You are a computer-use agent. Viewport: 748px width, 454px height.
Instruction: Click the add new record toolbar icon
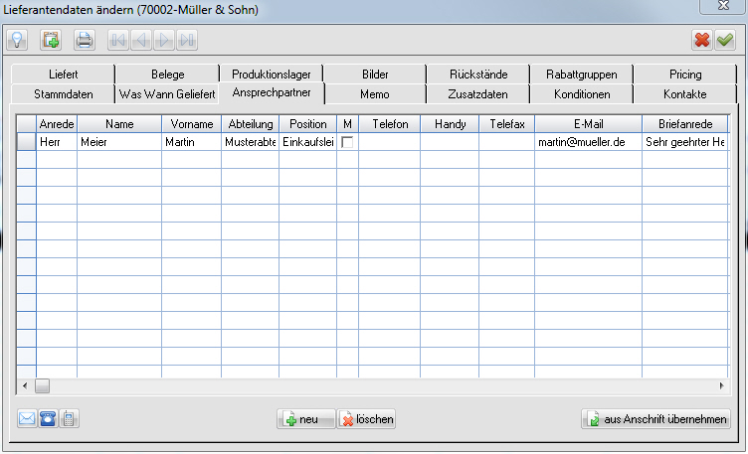coord(51,40)
